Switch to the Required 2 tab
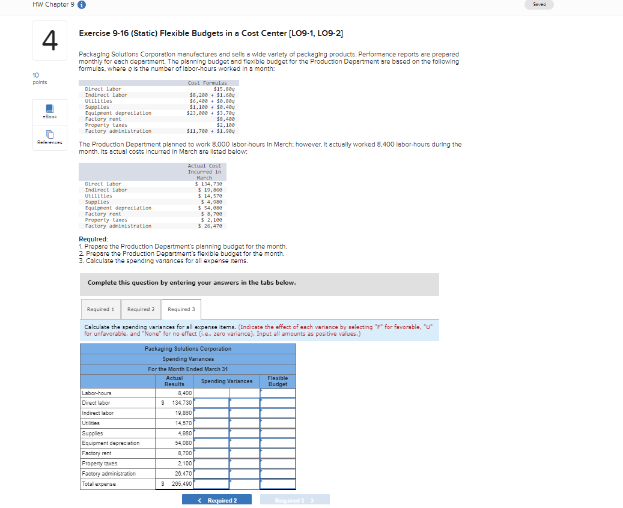Image resolution: width=623 pixels, height=508 pixels. coord(141,309)
